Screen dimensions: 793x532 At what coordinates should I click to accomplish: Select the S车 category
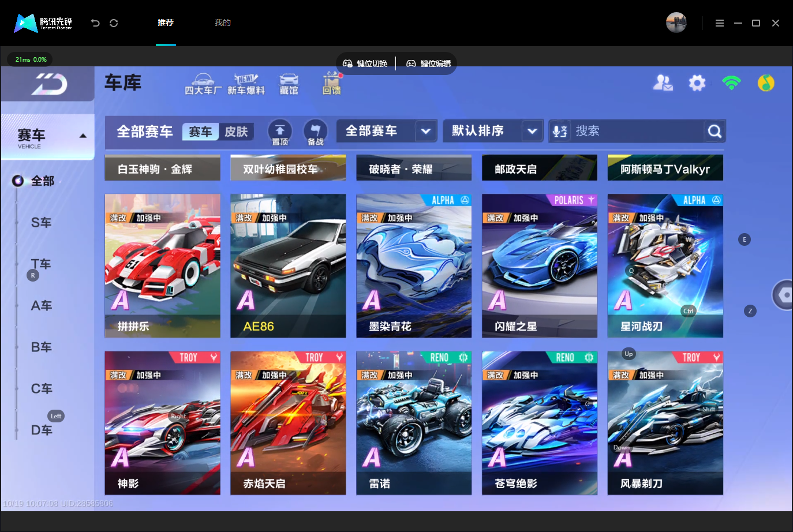(41, 223)
